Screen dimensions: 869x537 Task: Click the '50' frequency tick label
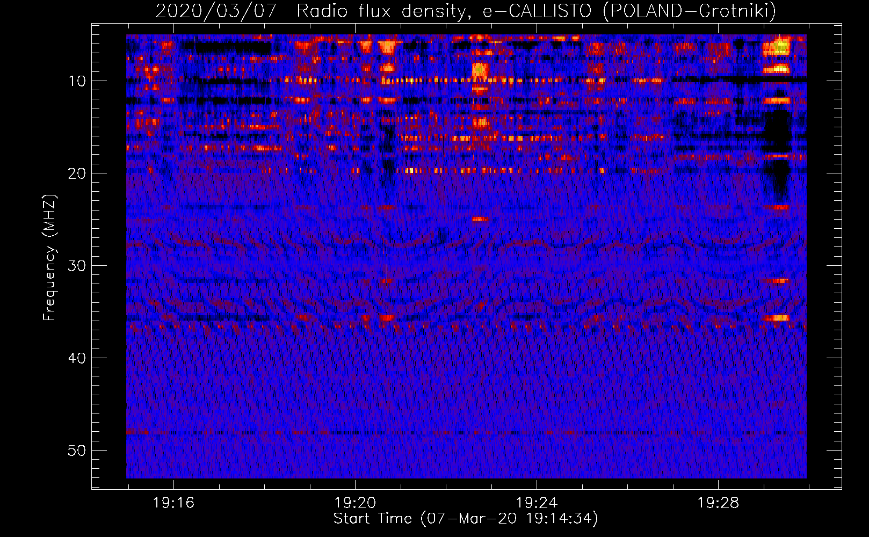point(77,451)
